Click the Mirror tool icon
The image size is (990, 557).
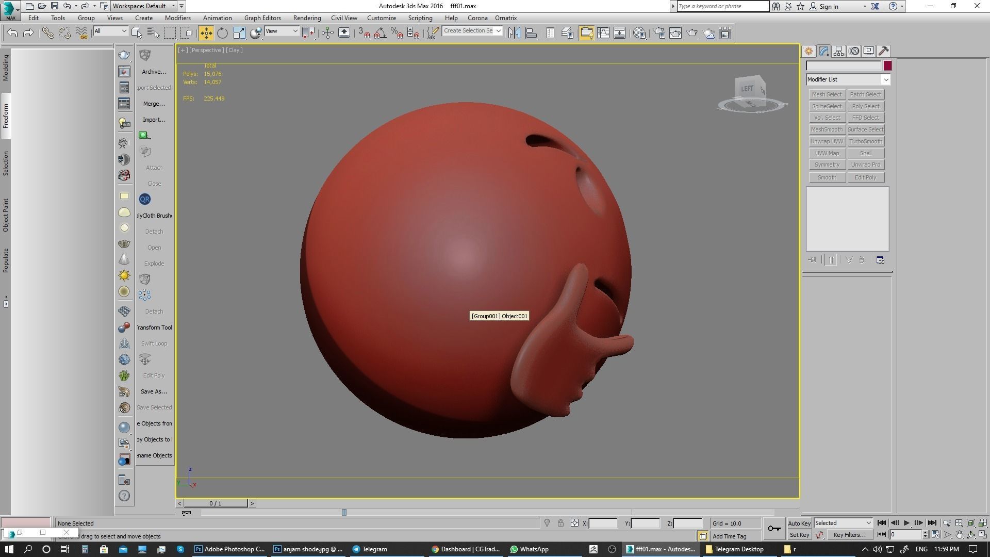[514, 33]
